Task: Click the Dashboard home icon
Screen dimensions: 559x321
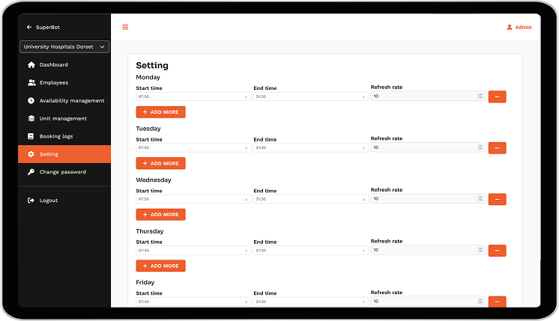Action: (x=31, y=65)
